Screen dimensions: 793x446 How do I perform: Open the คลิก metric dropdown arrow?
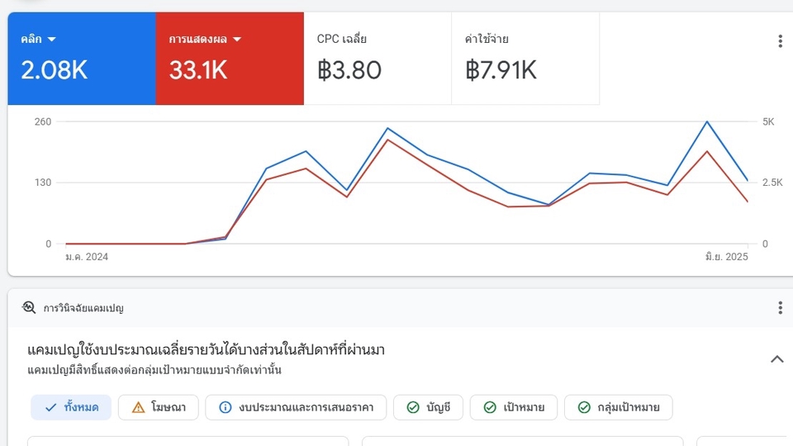(52, 40)
